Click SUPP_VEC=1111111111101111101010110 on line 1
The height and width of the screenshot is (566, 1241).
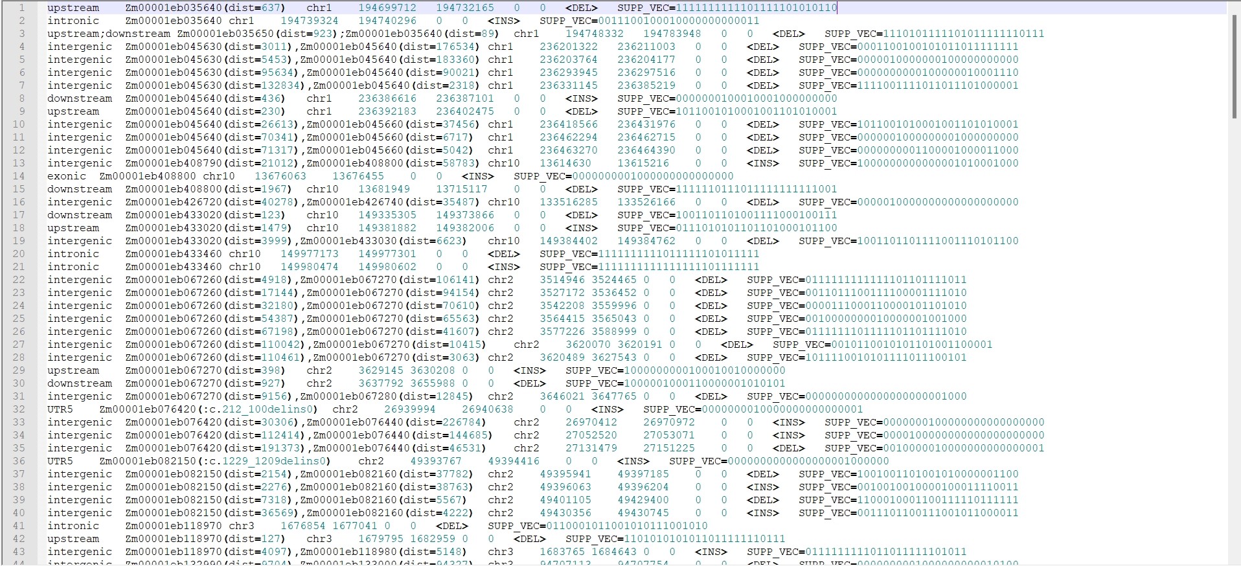tap(727, 8)
